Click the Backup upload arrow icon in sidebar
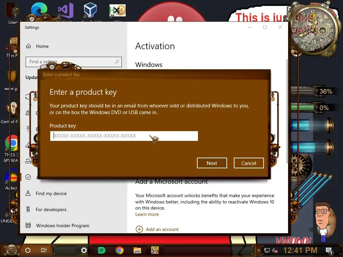The height and width of the screenshot is (257, 343). click(x=28, y=129)
